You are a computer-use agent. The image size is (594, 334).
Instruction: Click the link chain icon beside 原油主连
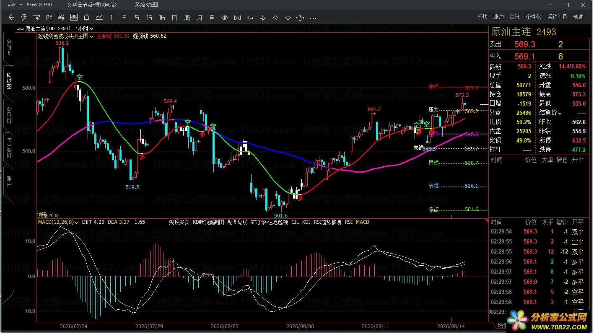pos(21,28)
